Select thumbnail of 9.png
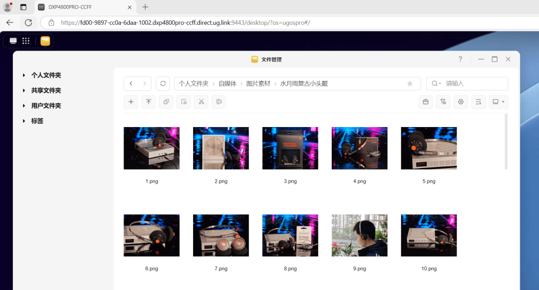 (x=359, y=235)
